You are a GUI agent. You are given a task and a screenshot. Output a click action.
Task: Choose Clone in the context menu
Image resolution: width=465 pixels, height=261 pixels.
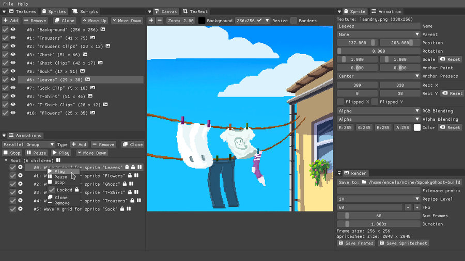click(x=61, y=198)
